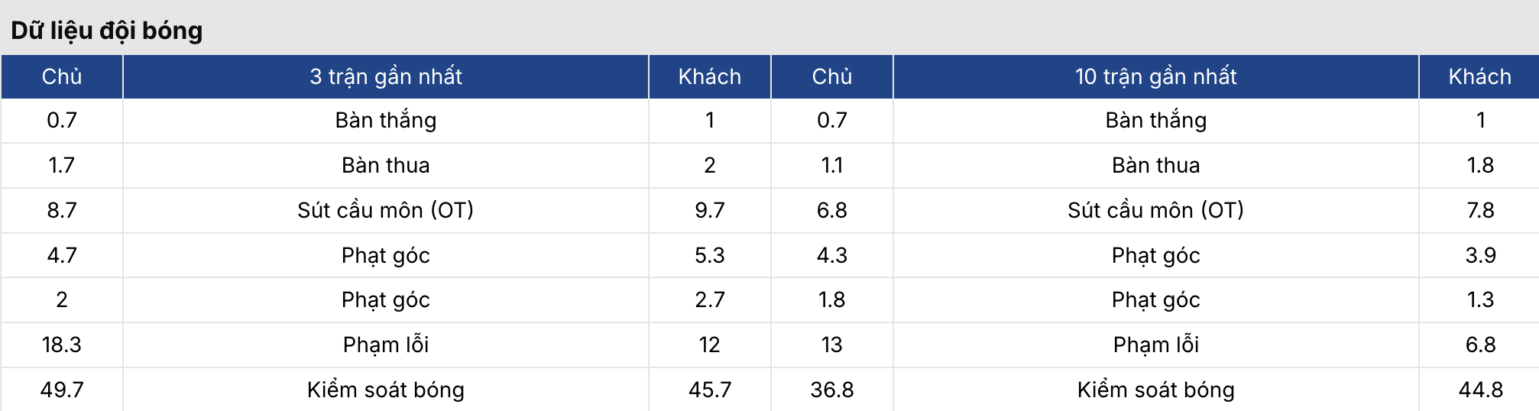Select the shots on target value 7.8
Image resolution: width=1539 pixels, height=411 pixels.
tap(1479, 210)
